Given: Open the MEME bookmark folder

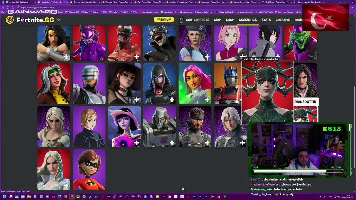Looking at the screenshot, I should (124, 12).
